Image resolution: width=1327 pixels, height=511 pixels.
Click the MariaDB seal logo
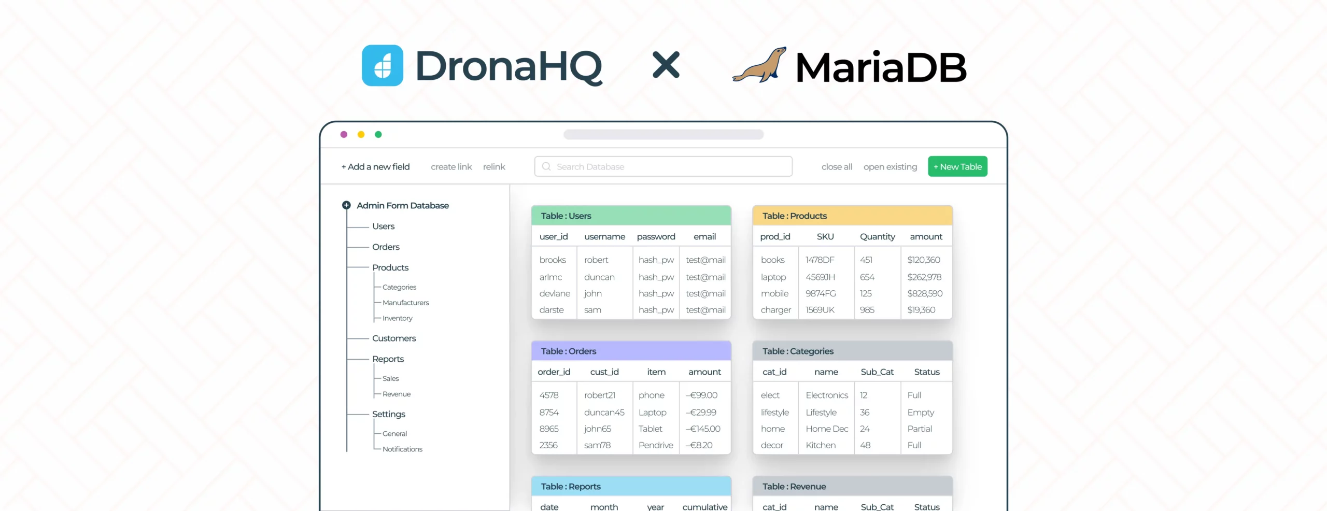pyautogui.click(x=759, y=65)
